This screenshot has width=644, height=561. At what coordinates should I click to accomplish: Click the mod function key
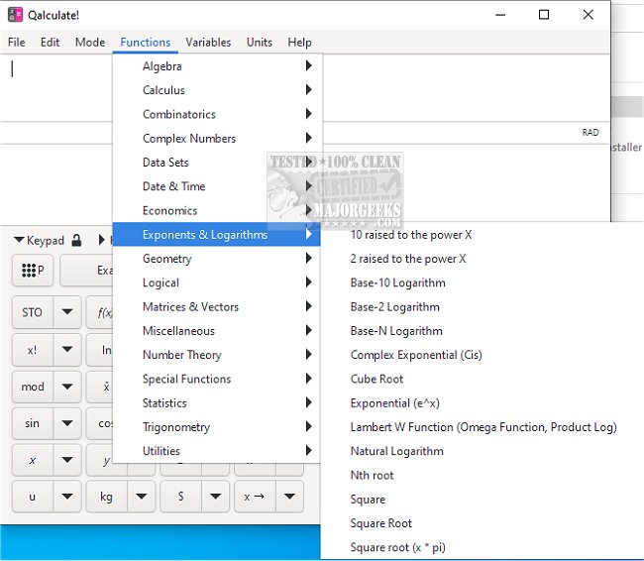coord(32,387)
